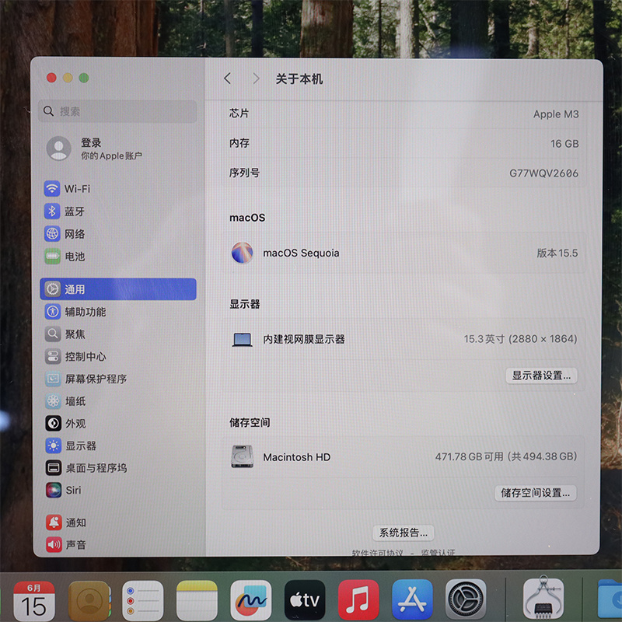Viewport: 622px width, 622px height.
Task: Click the Macintosh HD label
Action: click(x=297, y=457)
